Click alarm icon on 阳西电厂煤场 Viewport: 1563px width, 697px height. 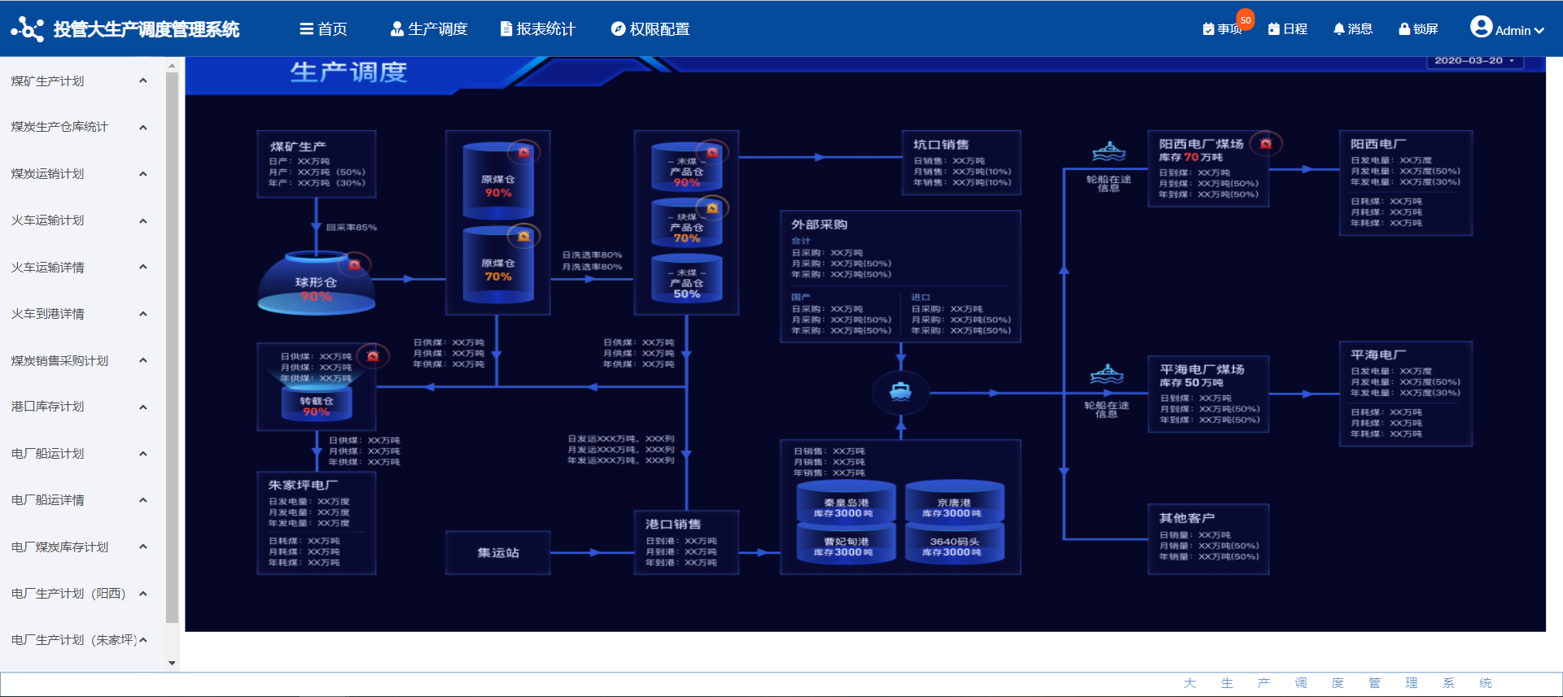(x=1266, y=144)
